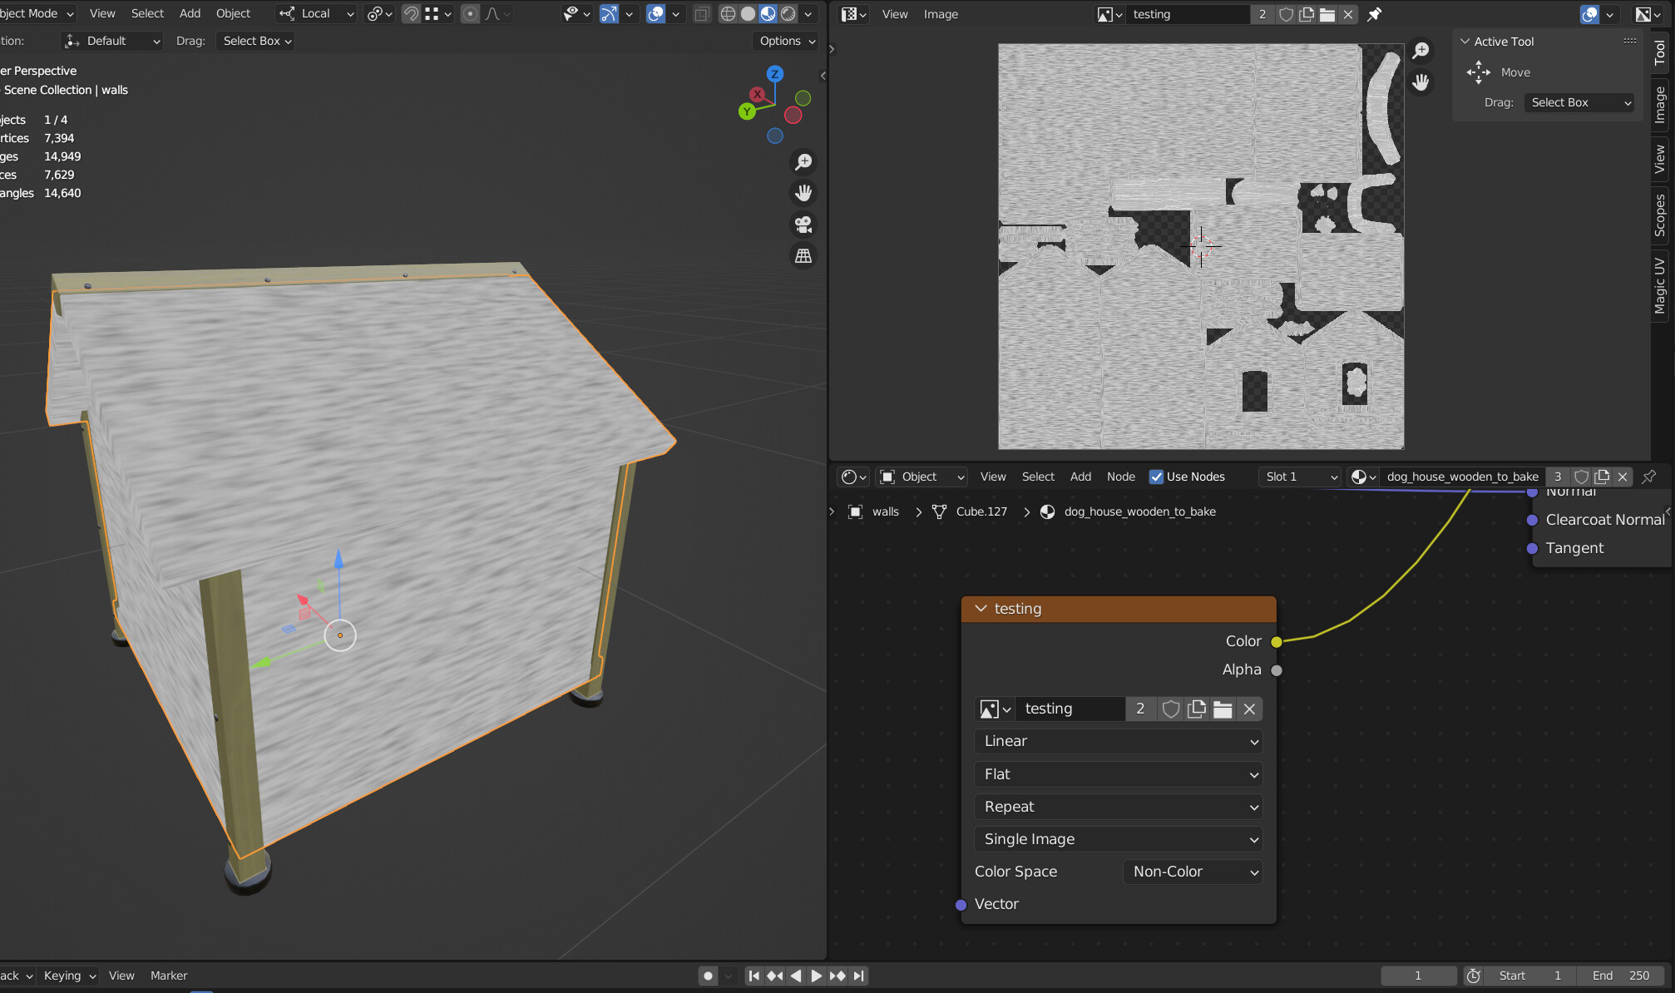This screenshot has height=993, width=1675.
Task: Open the Slot 1 dropdown
Action: pos(1299,477)
